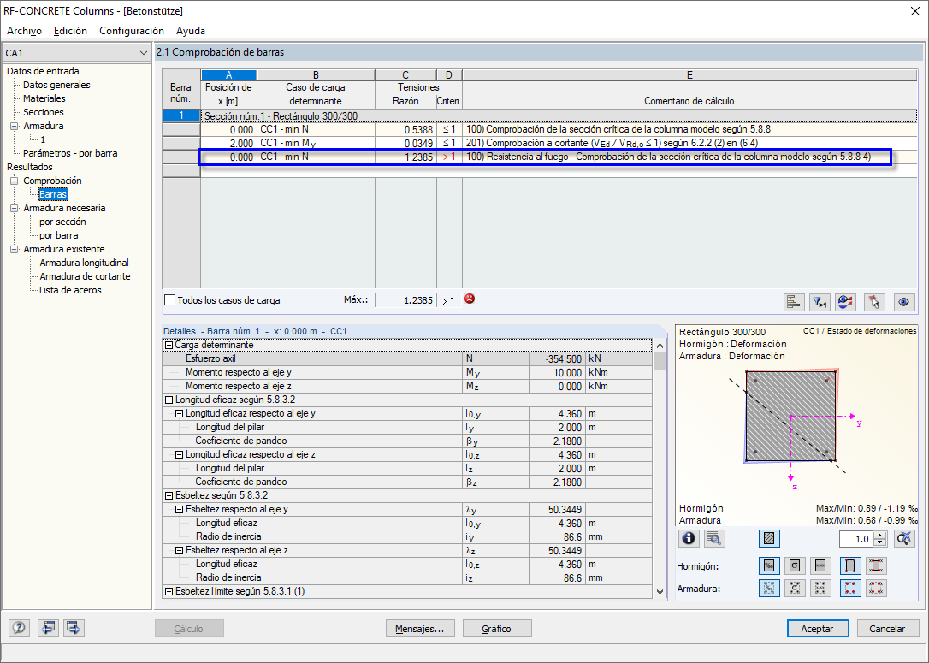Show Armadura strain ‰ display
The height and width of the screenshot is (663, 929).
[769, 588]
